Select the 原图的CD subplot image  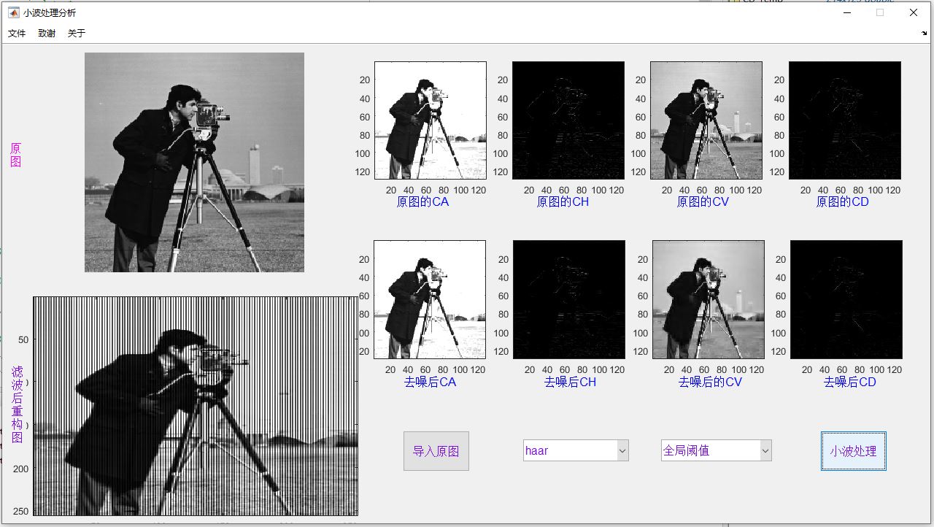[x=845, y=120]
